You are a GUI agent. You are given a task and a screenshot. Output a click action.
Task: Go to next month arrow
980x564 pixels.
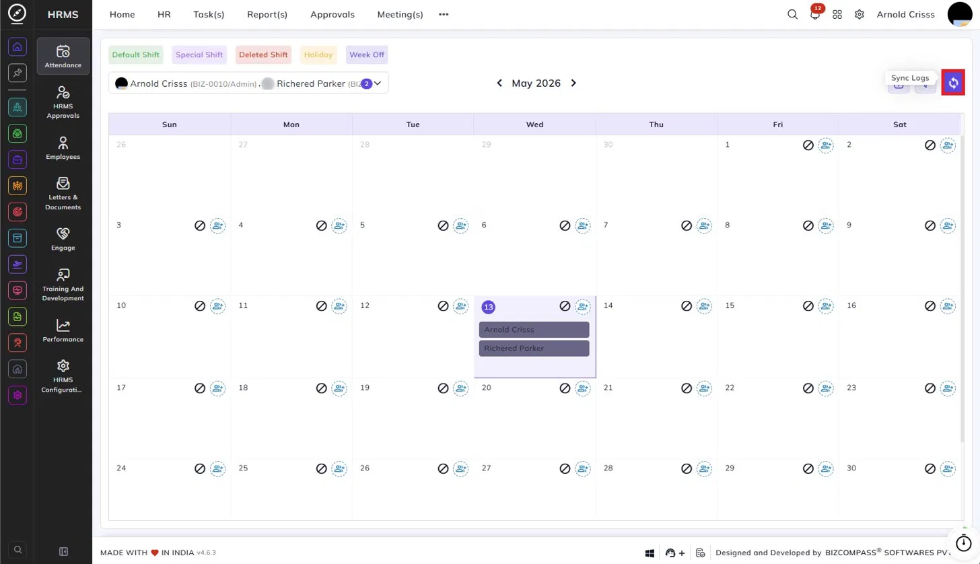(573, 83)
